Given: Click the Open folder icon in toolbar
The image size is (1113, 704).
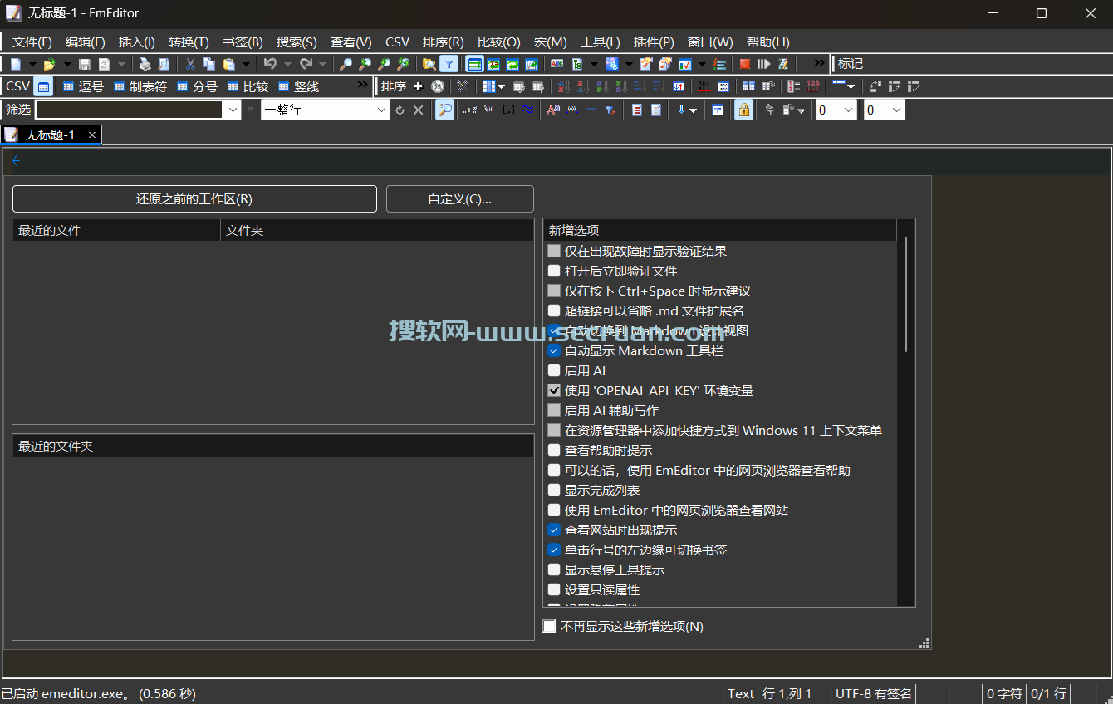Looking at the screenshot, I should [49, 64].
